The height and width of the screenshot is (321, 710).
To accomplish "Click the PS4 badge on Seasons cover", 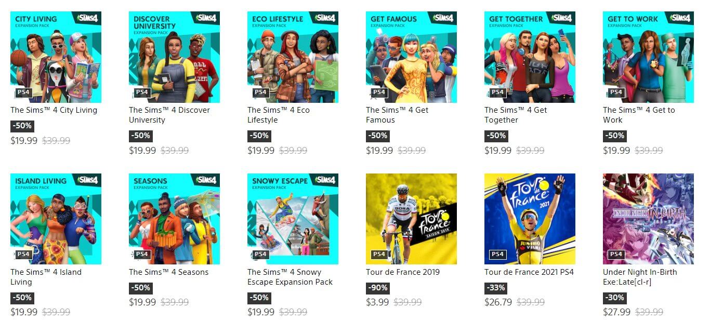I will 142,255.
